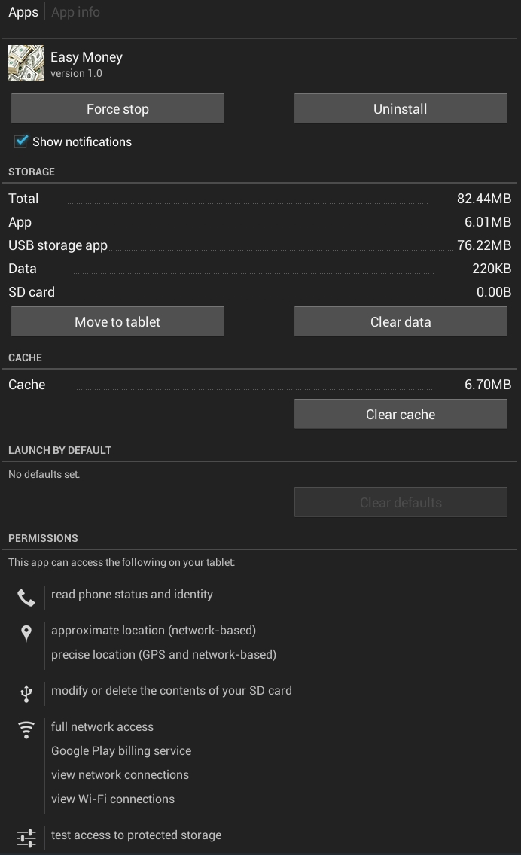Select view Wi-Fi connections permission
Viewport: 521px width, 855px height.
point(113,799)
